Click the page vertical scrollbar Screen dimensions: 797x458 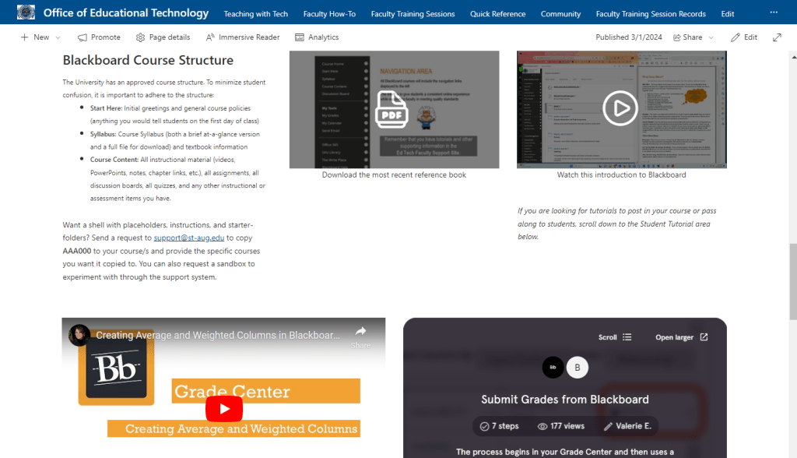click(792, 280)
